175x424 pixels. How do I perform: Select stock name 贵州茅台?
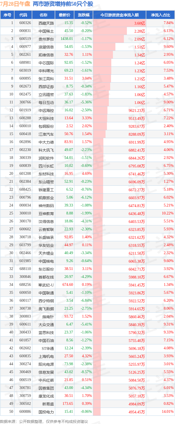coord(46,39)
